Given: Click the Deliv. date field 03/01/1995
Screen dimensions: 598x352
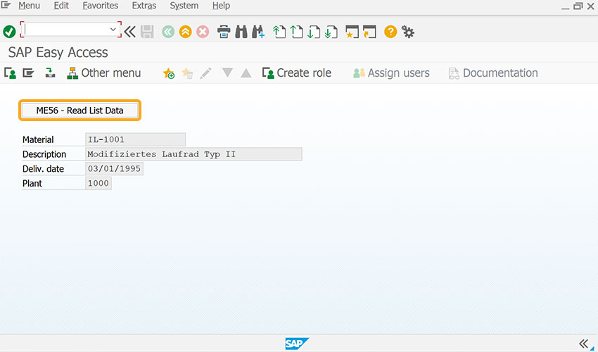Looking at the screenshot, I should pos(115,168).
